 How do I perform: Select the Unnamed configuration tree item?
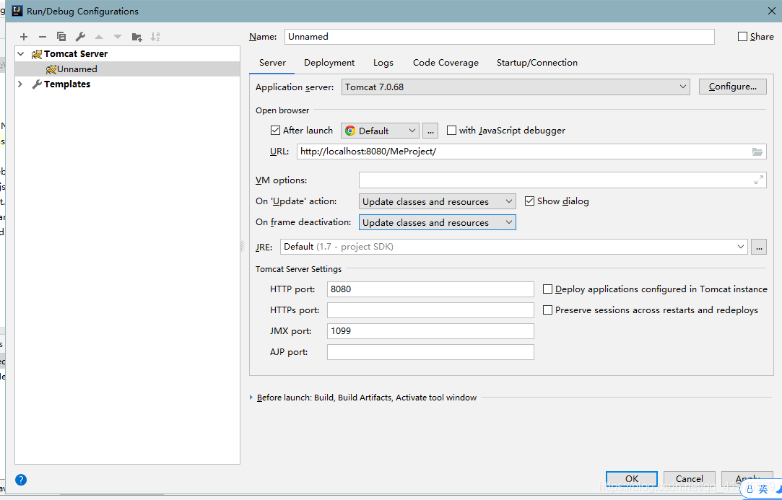(127, 69)
